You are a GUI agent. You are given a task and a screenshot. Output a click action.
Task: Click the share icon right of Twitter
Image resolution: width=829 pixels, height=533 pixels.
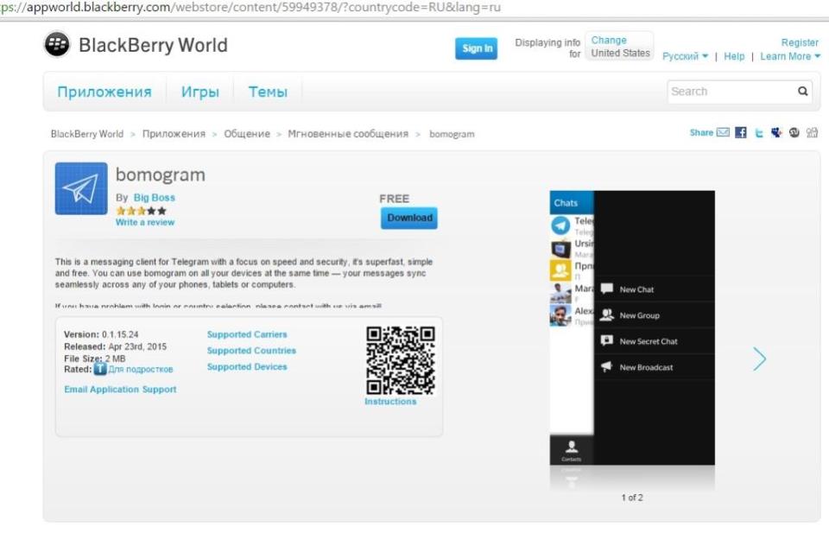pos(776,133)
